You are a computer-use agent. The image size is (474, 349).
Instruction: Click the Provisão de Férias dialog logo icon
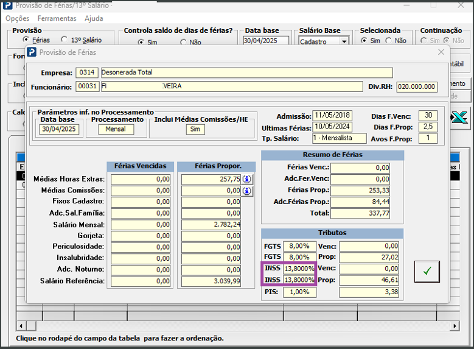(x=32, y=52)
